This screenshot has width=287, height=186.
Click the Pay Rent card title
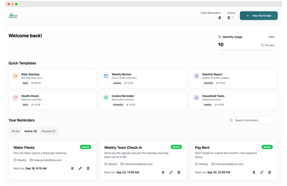202,148
